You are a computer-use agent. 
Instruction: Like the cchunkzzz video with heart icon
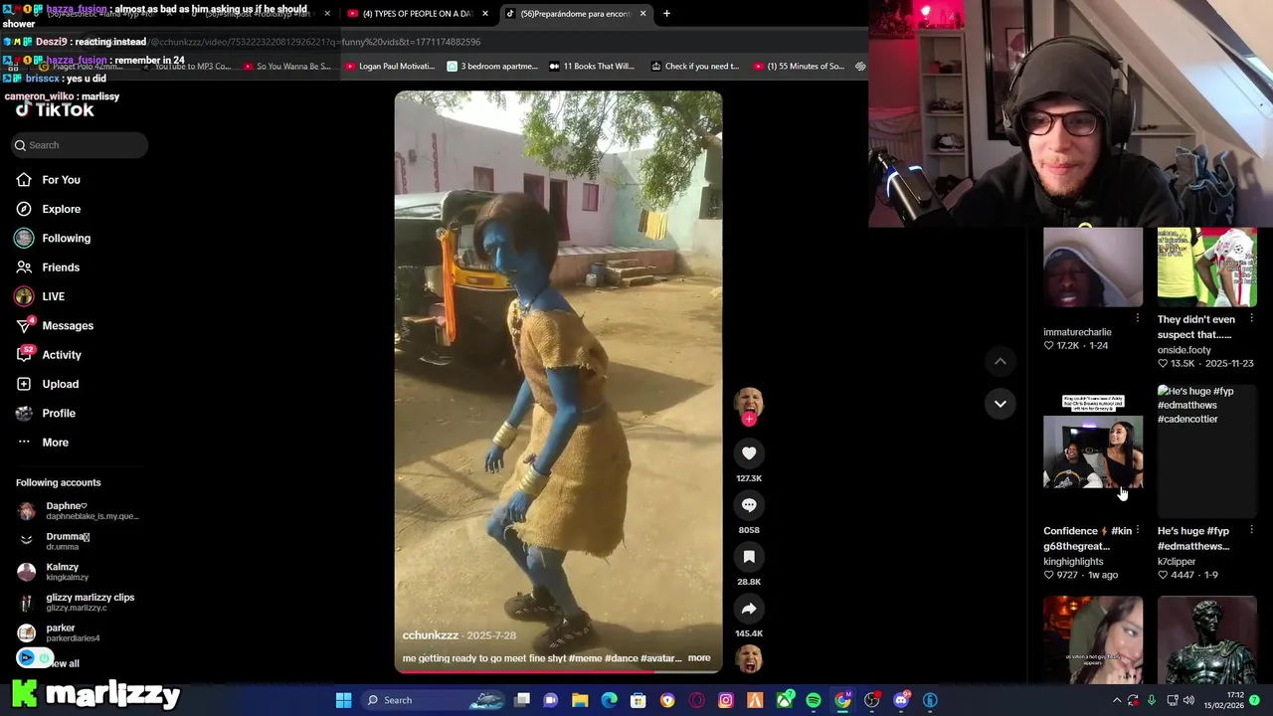[x=749, y=453]
